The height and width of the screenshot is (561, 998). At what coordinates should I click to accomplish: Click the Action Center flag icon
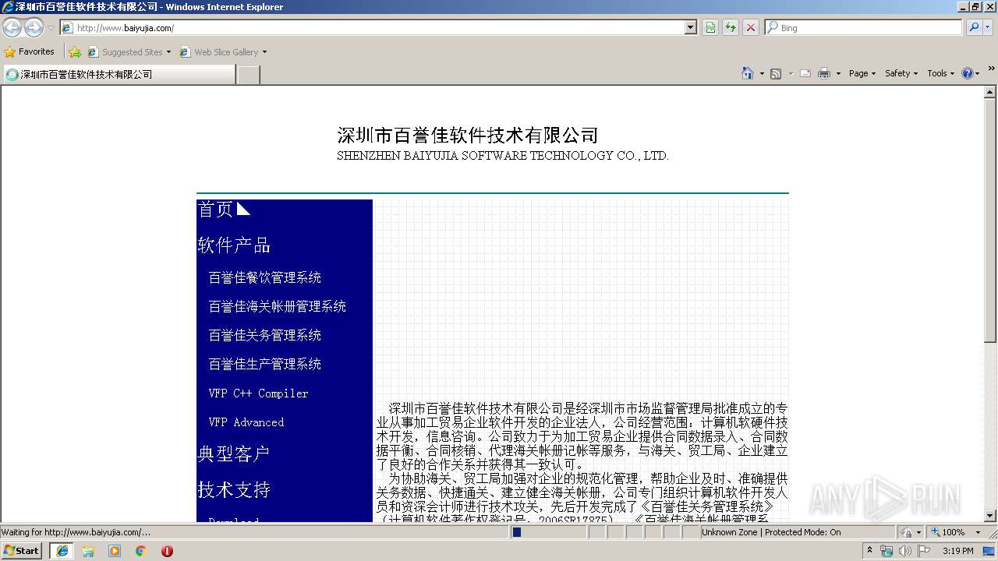tap(924, 551)
